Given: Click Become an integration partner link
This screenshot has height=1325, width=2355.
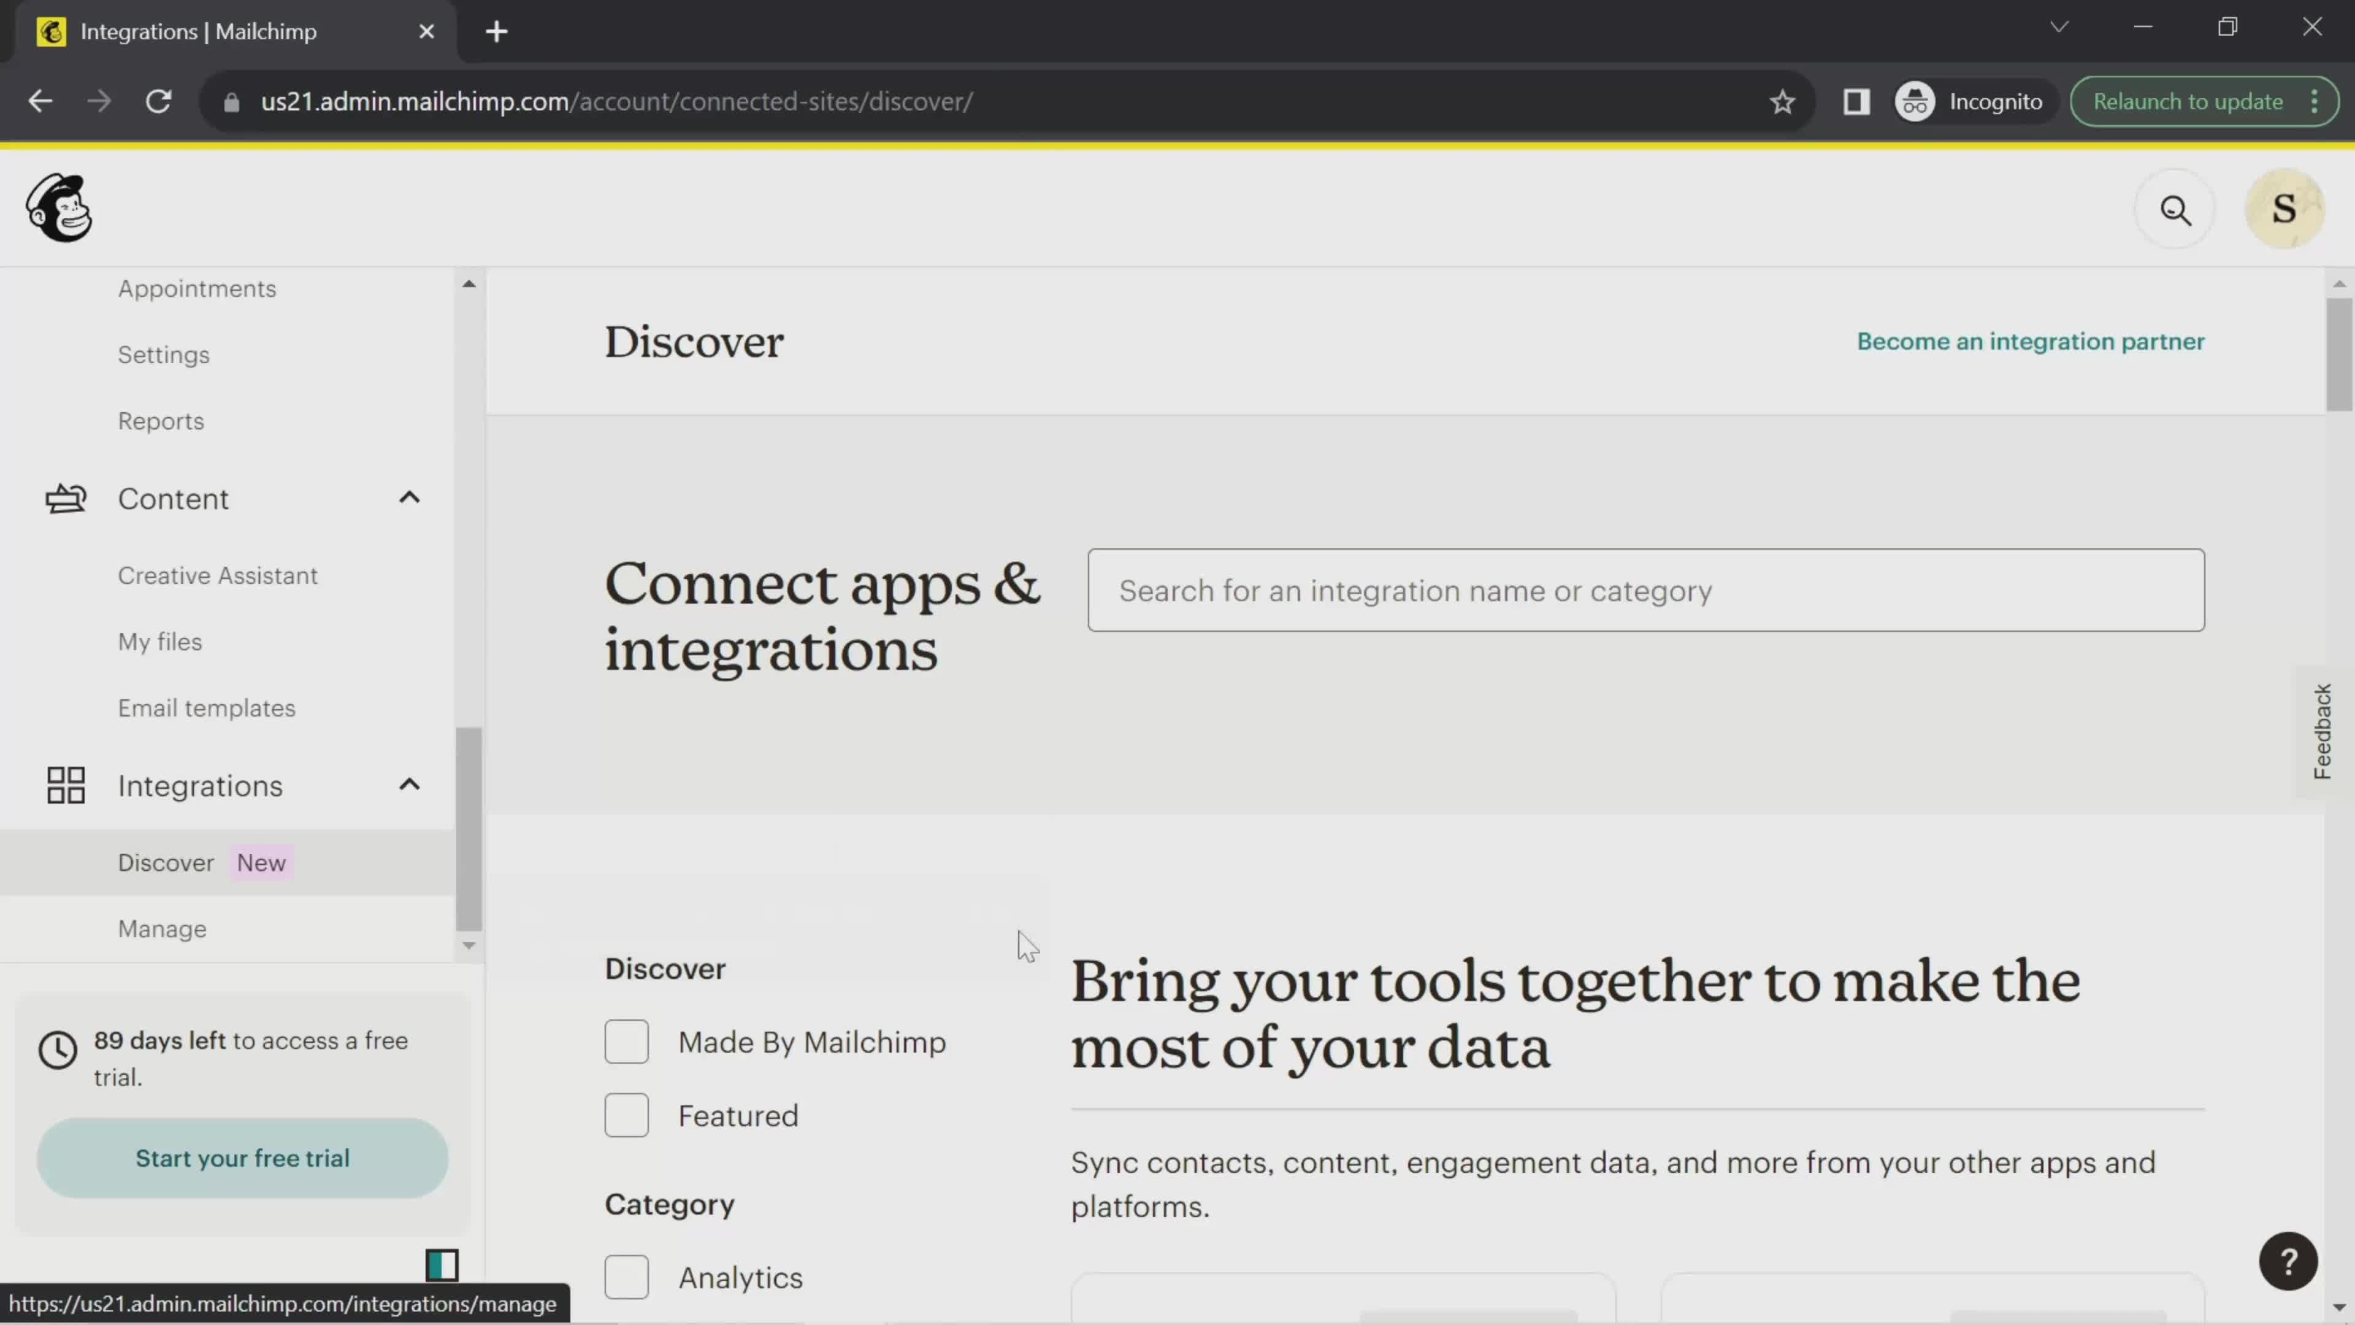Looking at the screenshot, I should point(2031,341).
